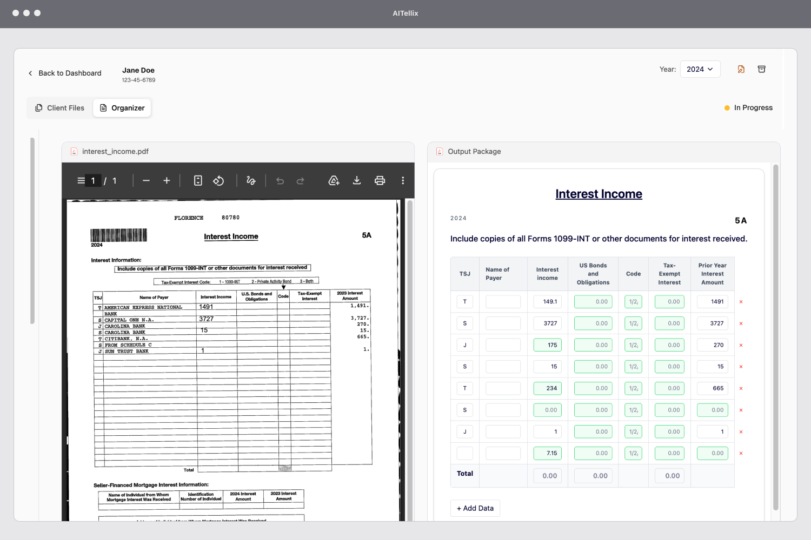
Task: Click Back to Dashboard
Action: point(64,72)
